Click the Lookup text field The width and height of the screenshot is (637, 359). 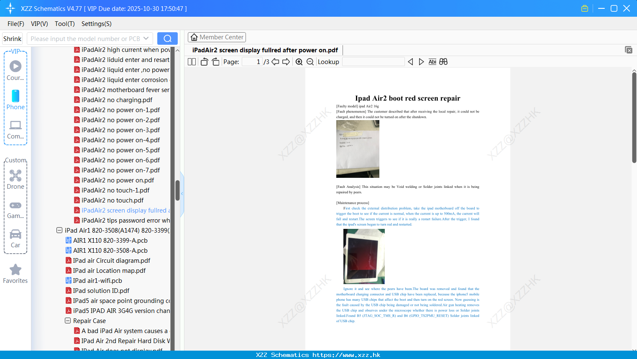coord(373,62)
